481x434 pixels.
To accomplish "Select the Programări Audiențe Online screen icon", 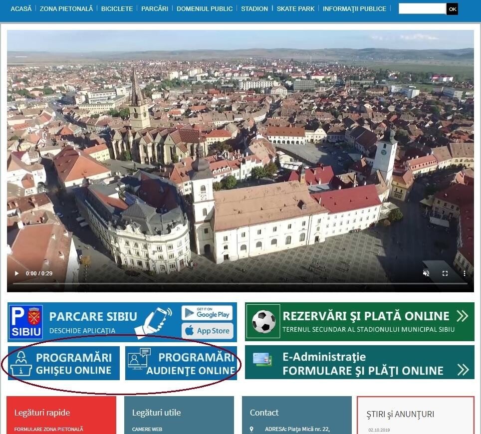I will [138, 360].
